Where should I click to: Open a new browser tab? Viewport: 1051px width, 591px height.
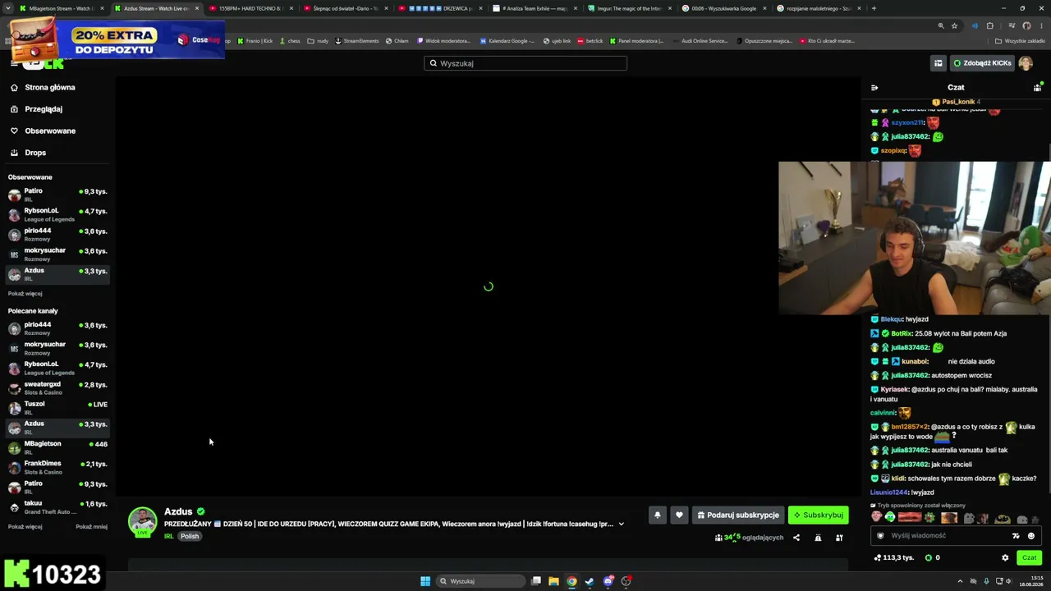[874, 8]
